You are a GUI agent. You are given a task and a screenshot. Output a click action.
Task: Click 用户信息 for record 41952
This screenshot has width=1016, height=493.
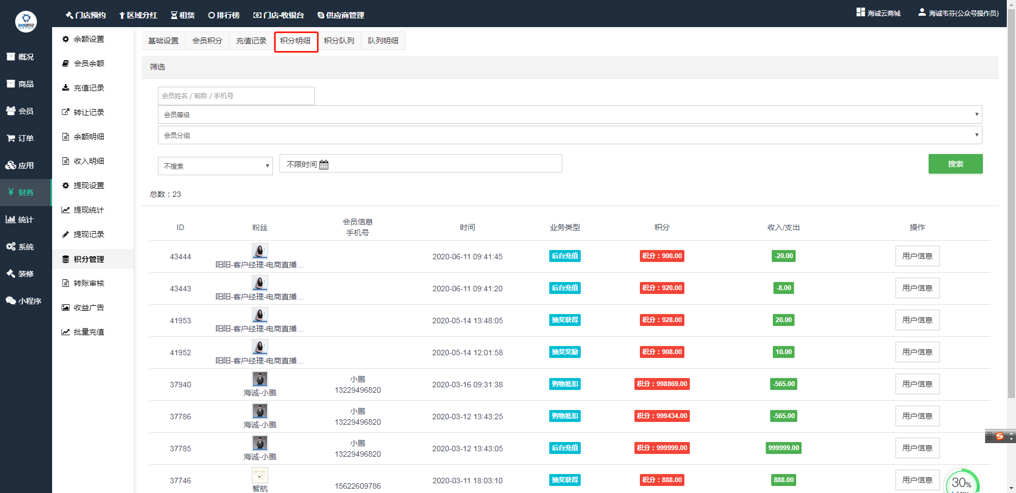point(917,352)
